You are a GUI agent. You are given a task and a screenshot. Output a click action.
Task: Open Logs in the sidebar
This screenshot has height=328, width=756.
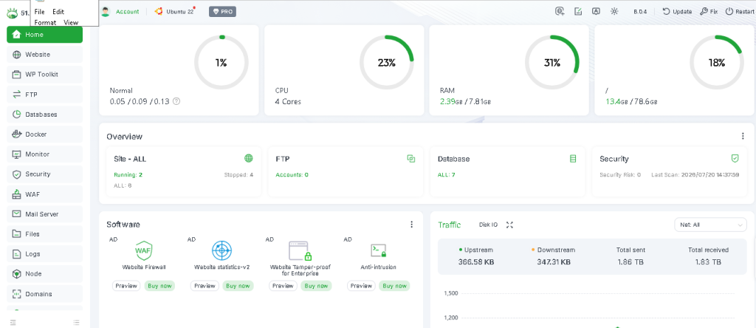(44, 253)
